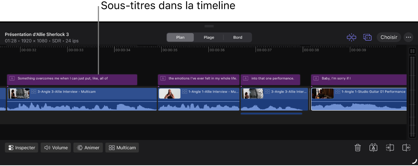Click the corner resize handle at bottom right
The height and width of the screenshot is (166, 418).
(x=415, y=161)
